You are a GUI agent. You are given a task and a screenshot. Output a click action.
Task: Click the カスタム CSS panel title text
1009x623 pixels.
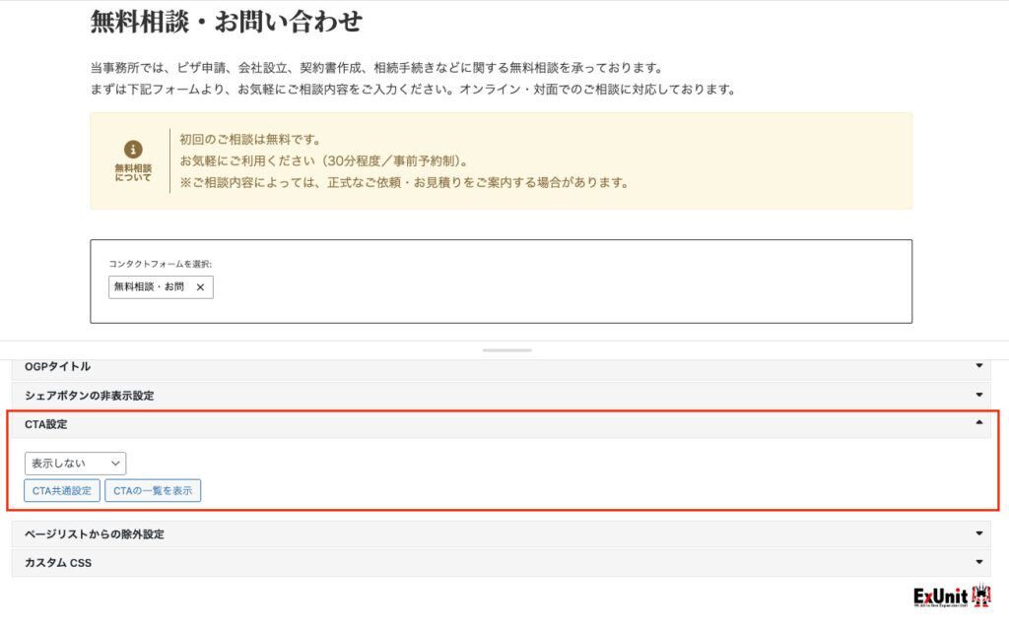click(57, 563)
